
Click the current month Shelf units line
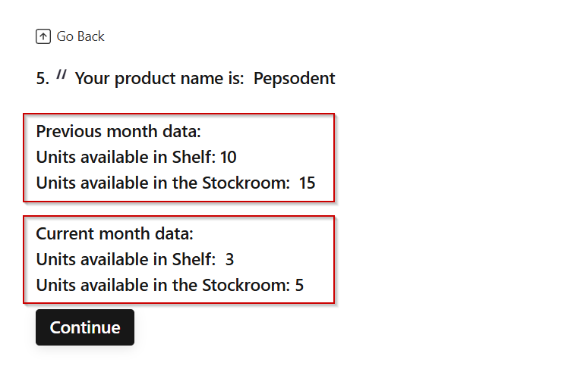[134, 259]
